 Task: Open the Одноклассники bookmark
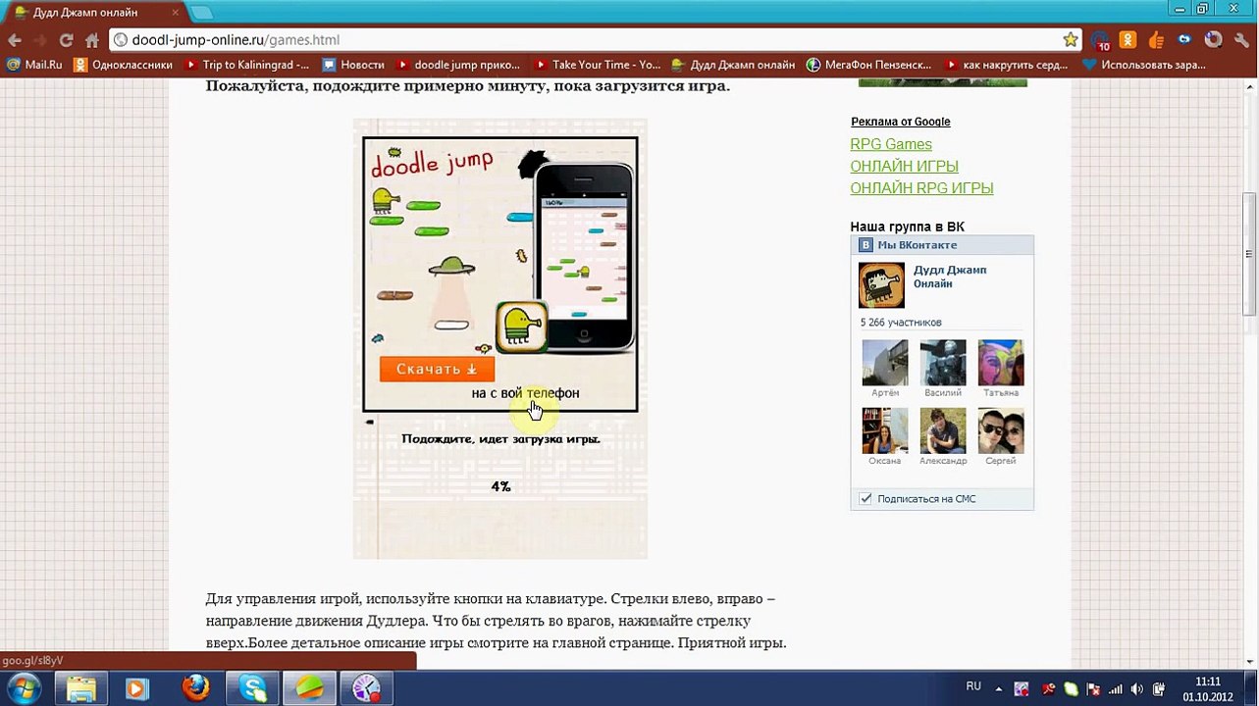coord(123,65)
